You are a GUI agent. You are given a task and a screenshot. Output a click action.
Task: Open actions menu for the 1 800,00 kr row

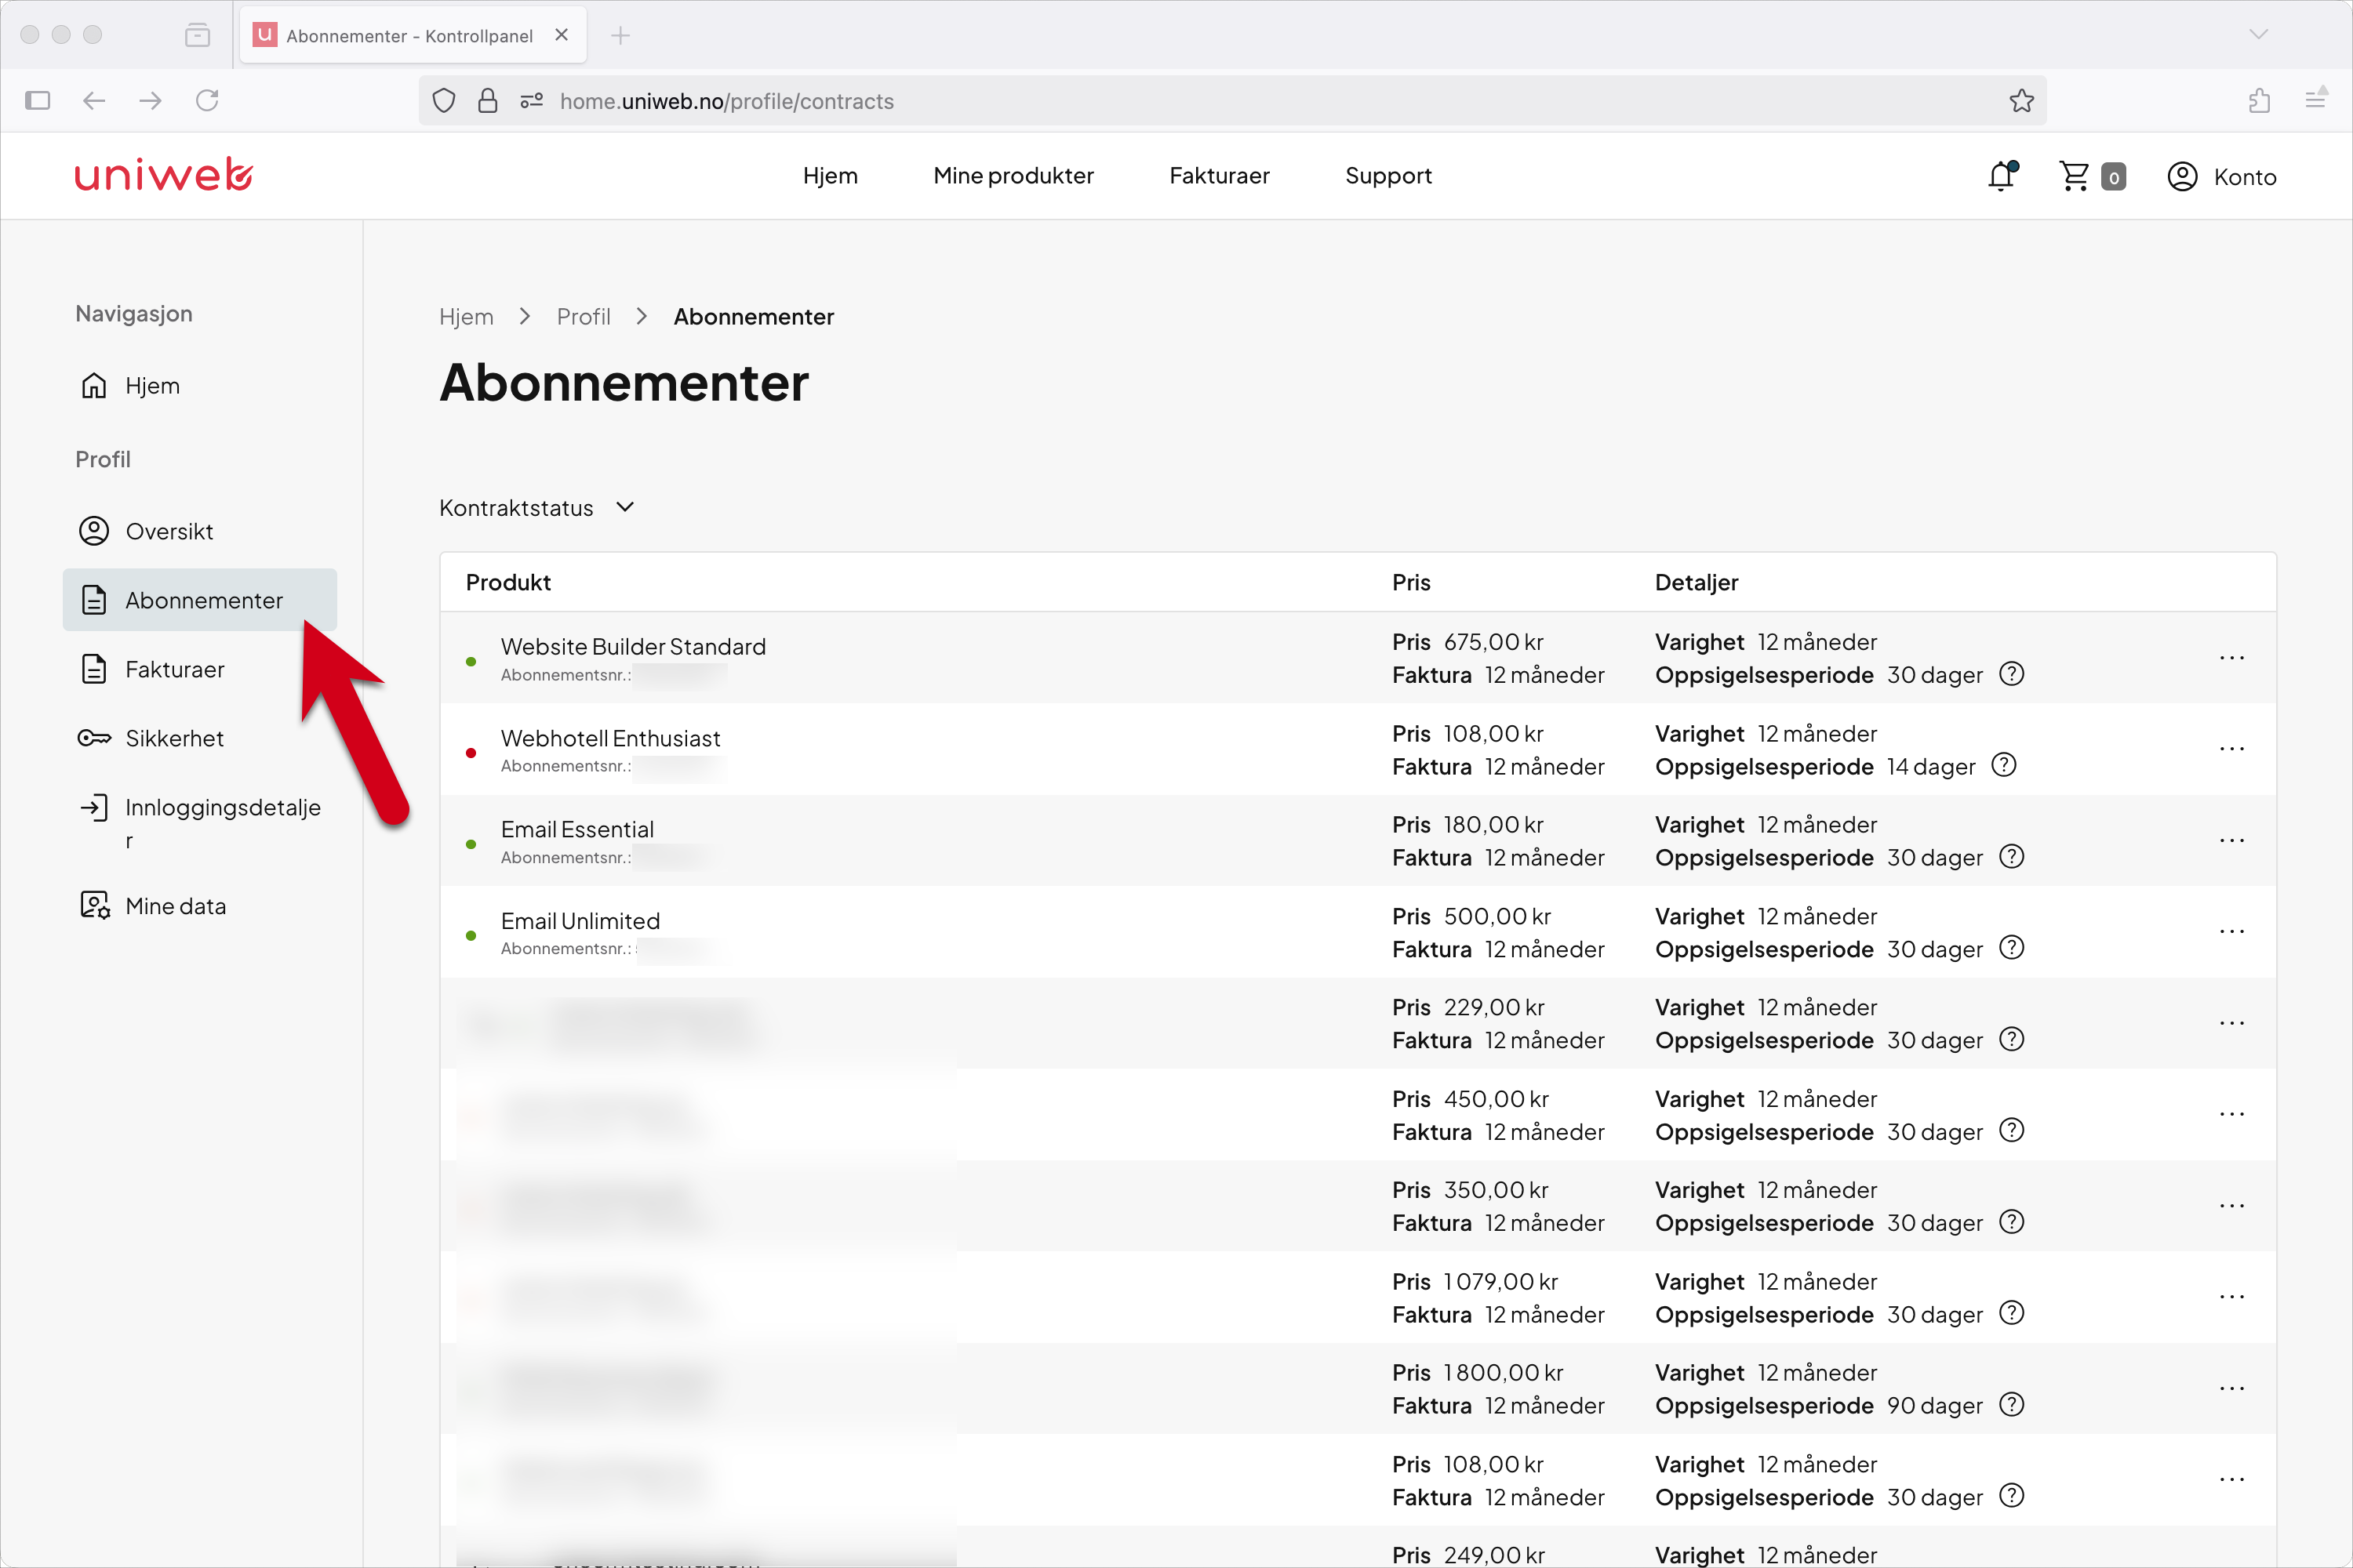click(x=2231, y=1389)
